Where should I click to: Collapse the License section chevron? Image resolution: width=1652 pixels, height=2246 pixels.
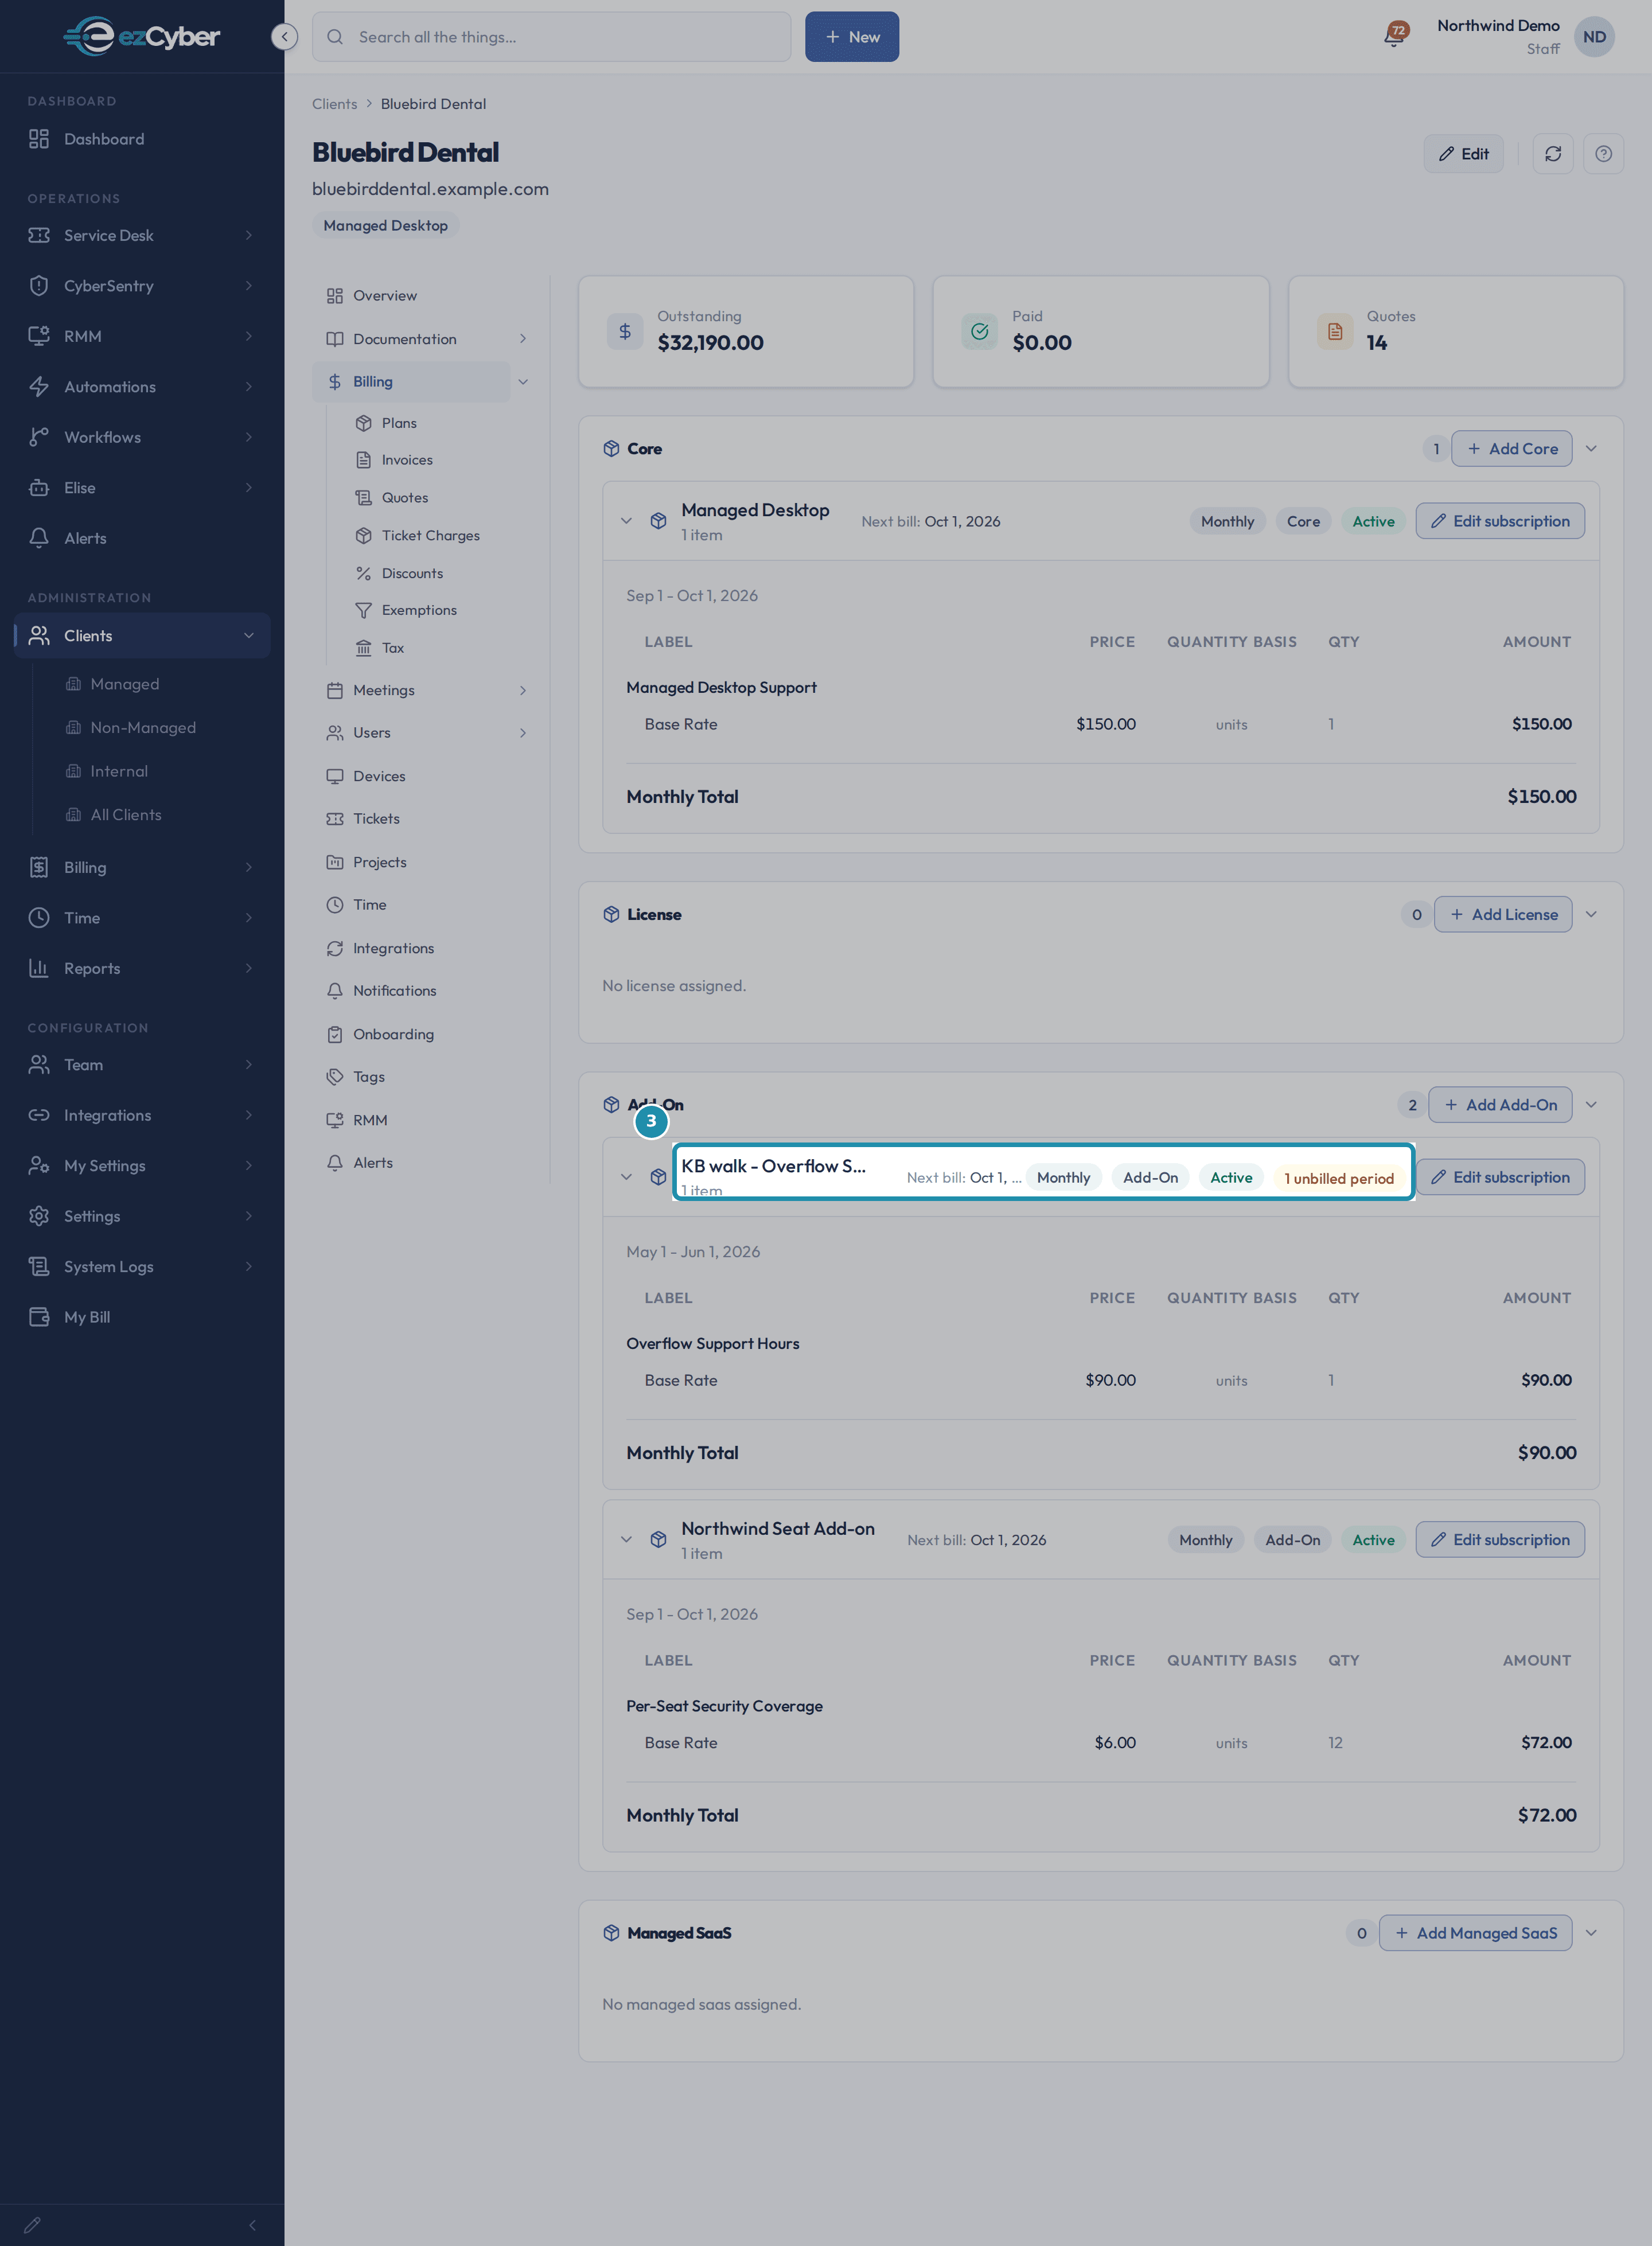1591,914
